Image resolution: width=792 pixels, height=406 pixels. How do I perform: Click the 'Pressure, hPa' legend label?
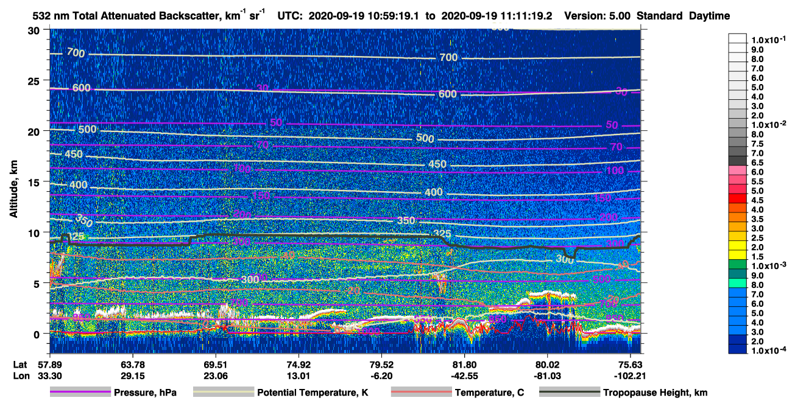pyautogui.click(x=145, y=393)
